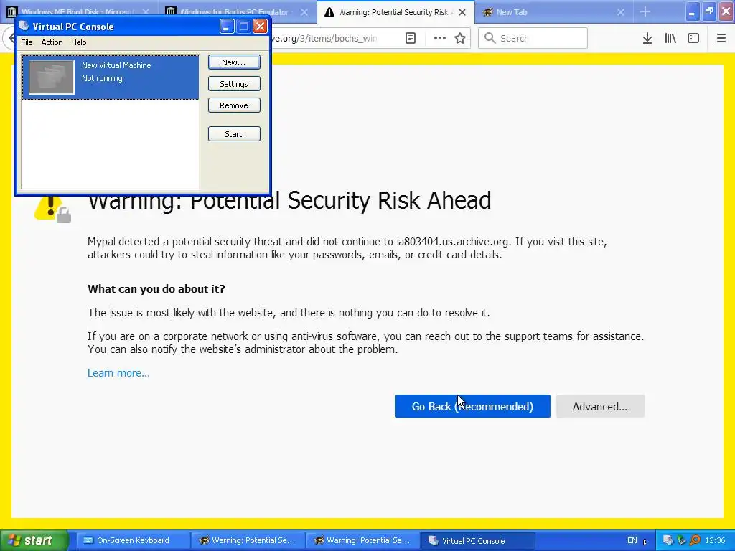The height and width of the screenshot is (551, 735).
Task: Open the Action menu in Virtual PC Console
Action: 52,42
